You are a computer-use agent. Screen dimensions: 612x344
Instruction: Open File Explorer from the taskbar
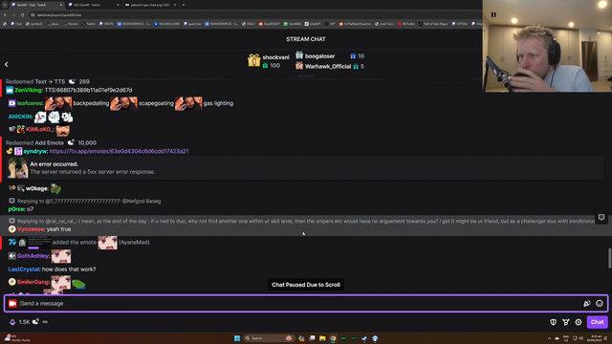point(322,338)
